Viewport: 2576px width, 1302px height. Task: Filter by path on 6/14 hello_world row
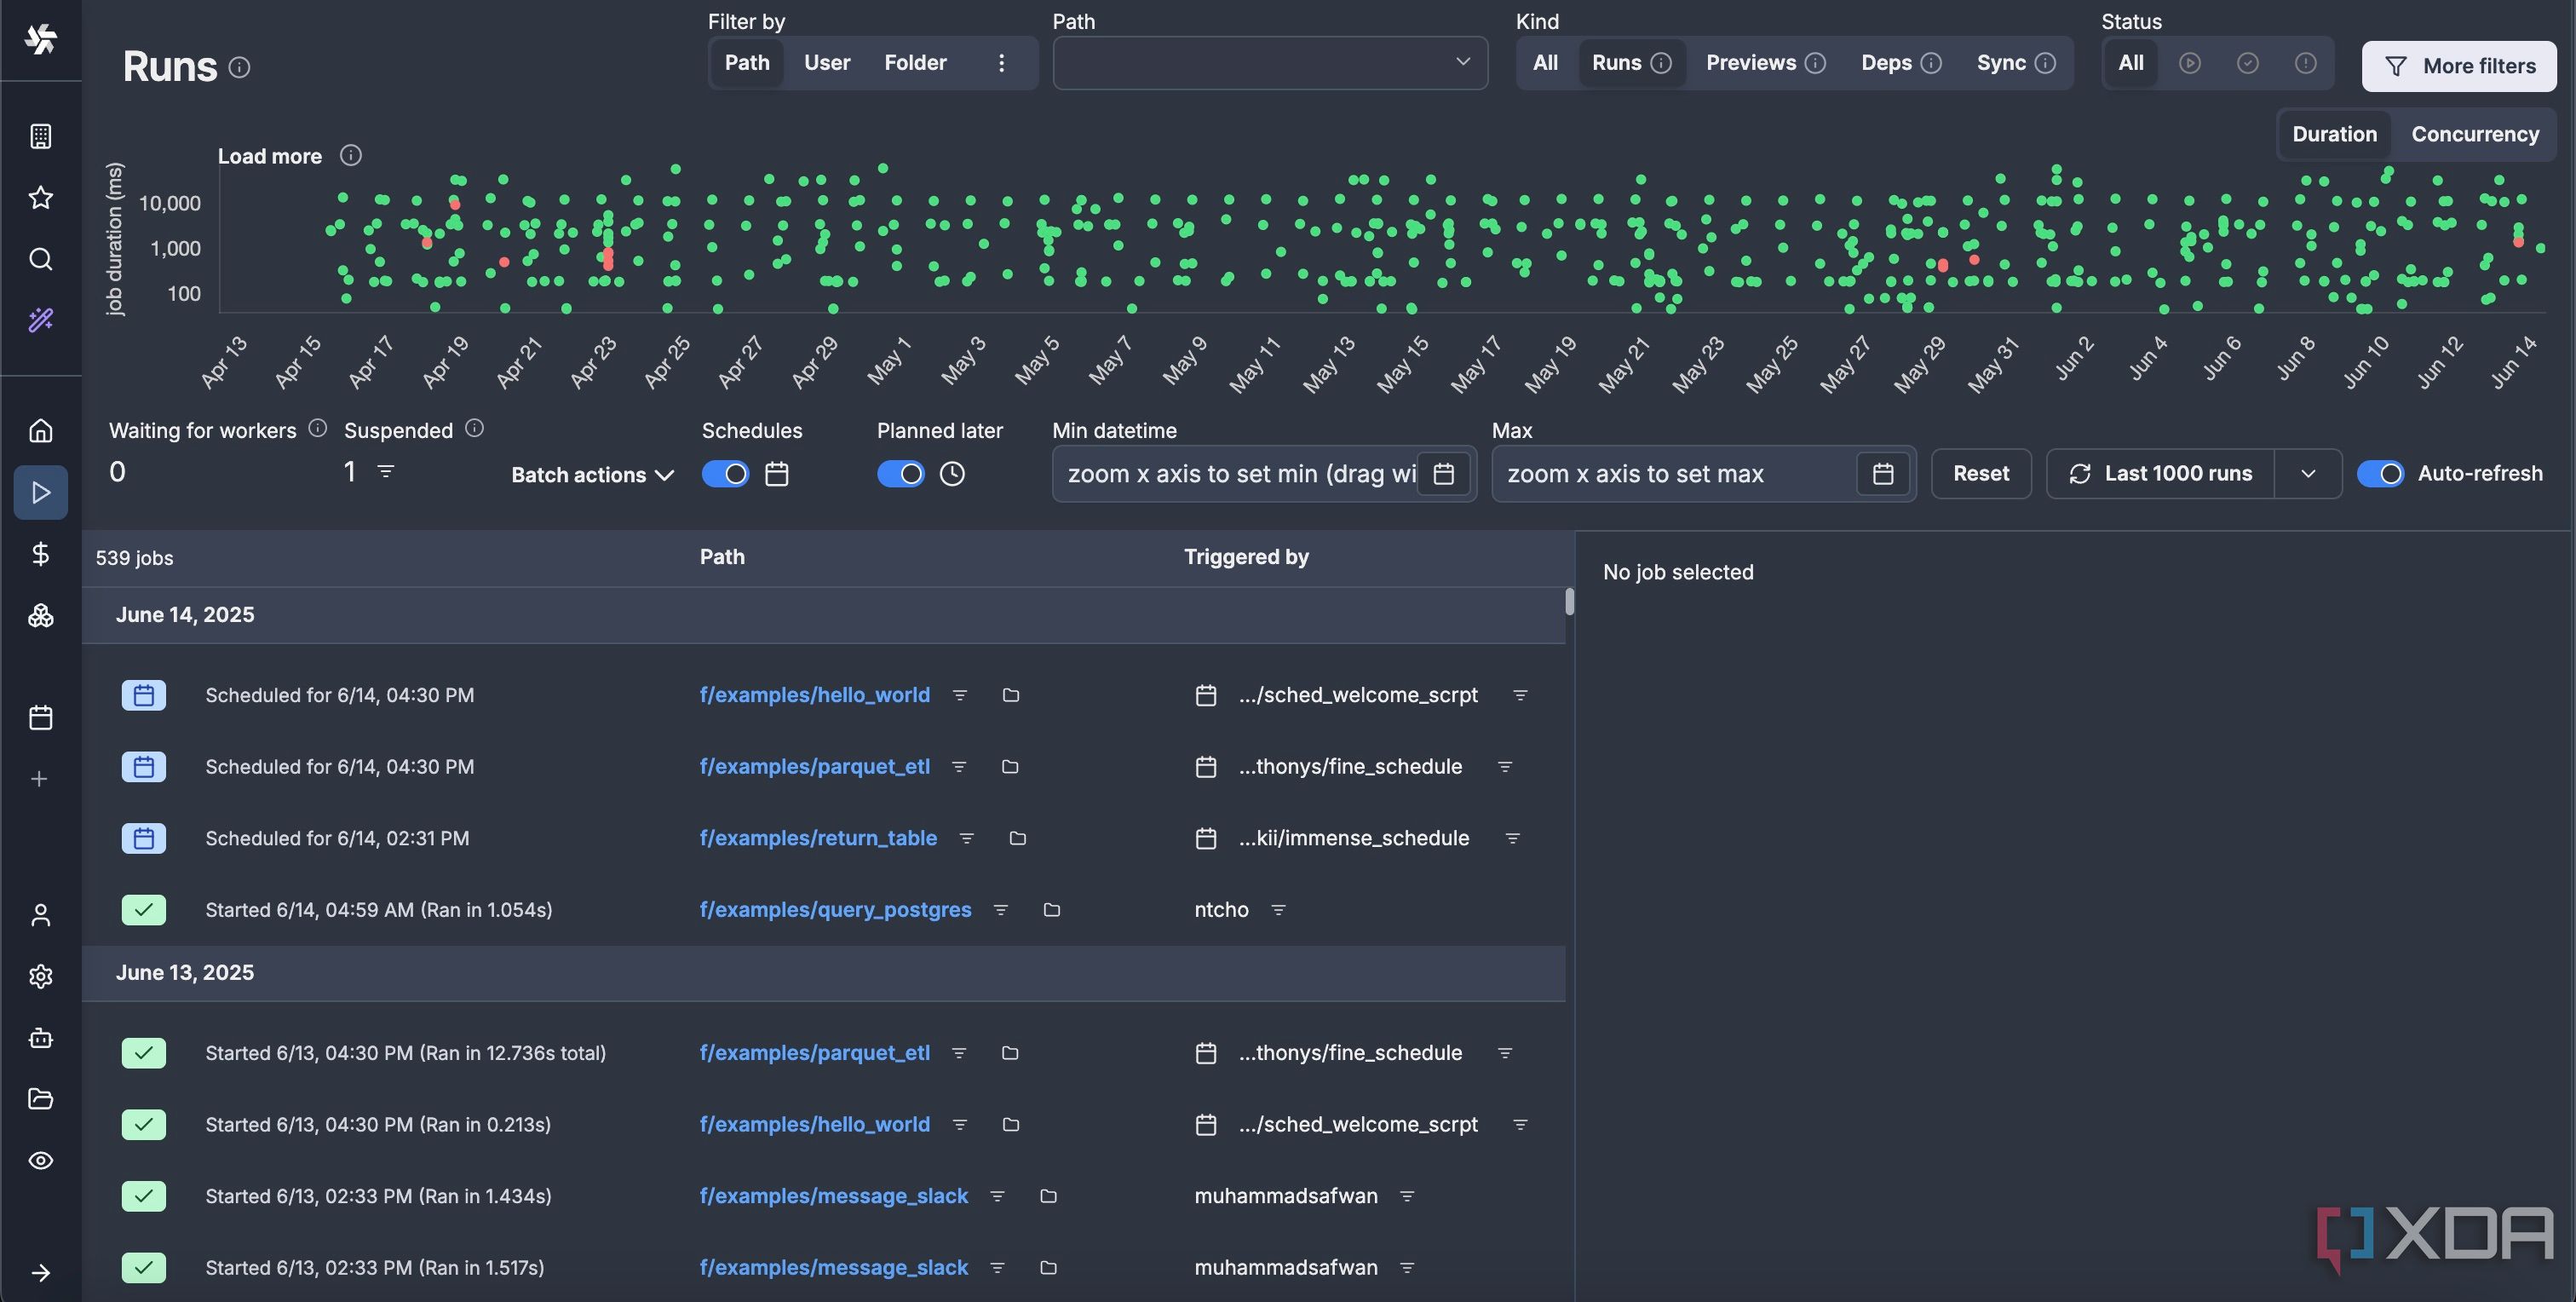[x=959, y=695]
